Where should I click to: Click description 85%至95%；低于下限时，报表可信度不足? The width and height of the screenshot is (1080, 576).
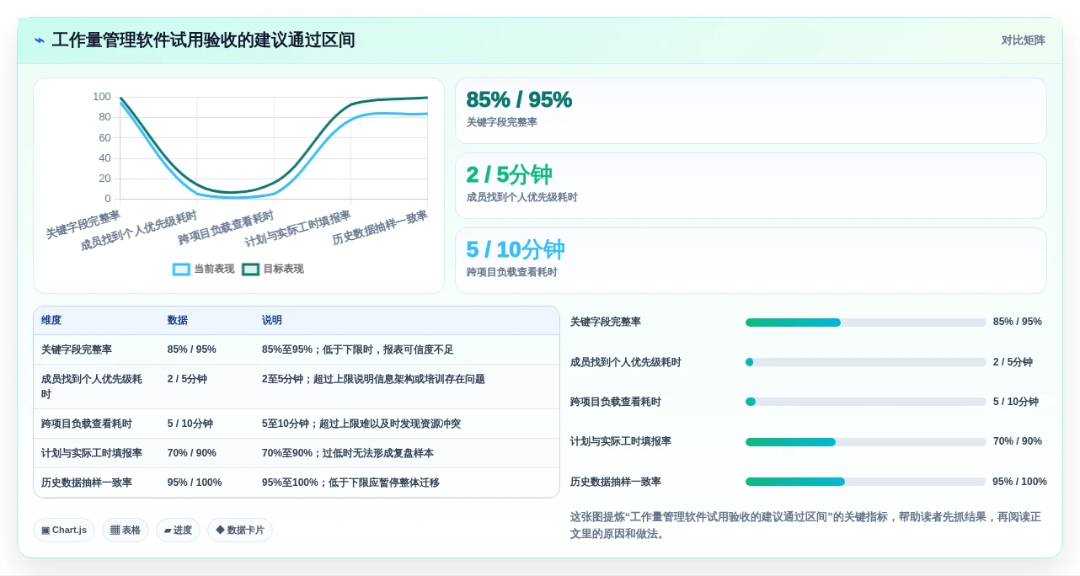click(358, 349)
